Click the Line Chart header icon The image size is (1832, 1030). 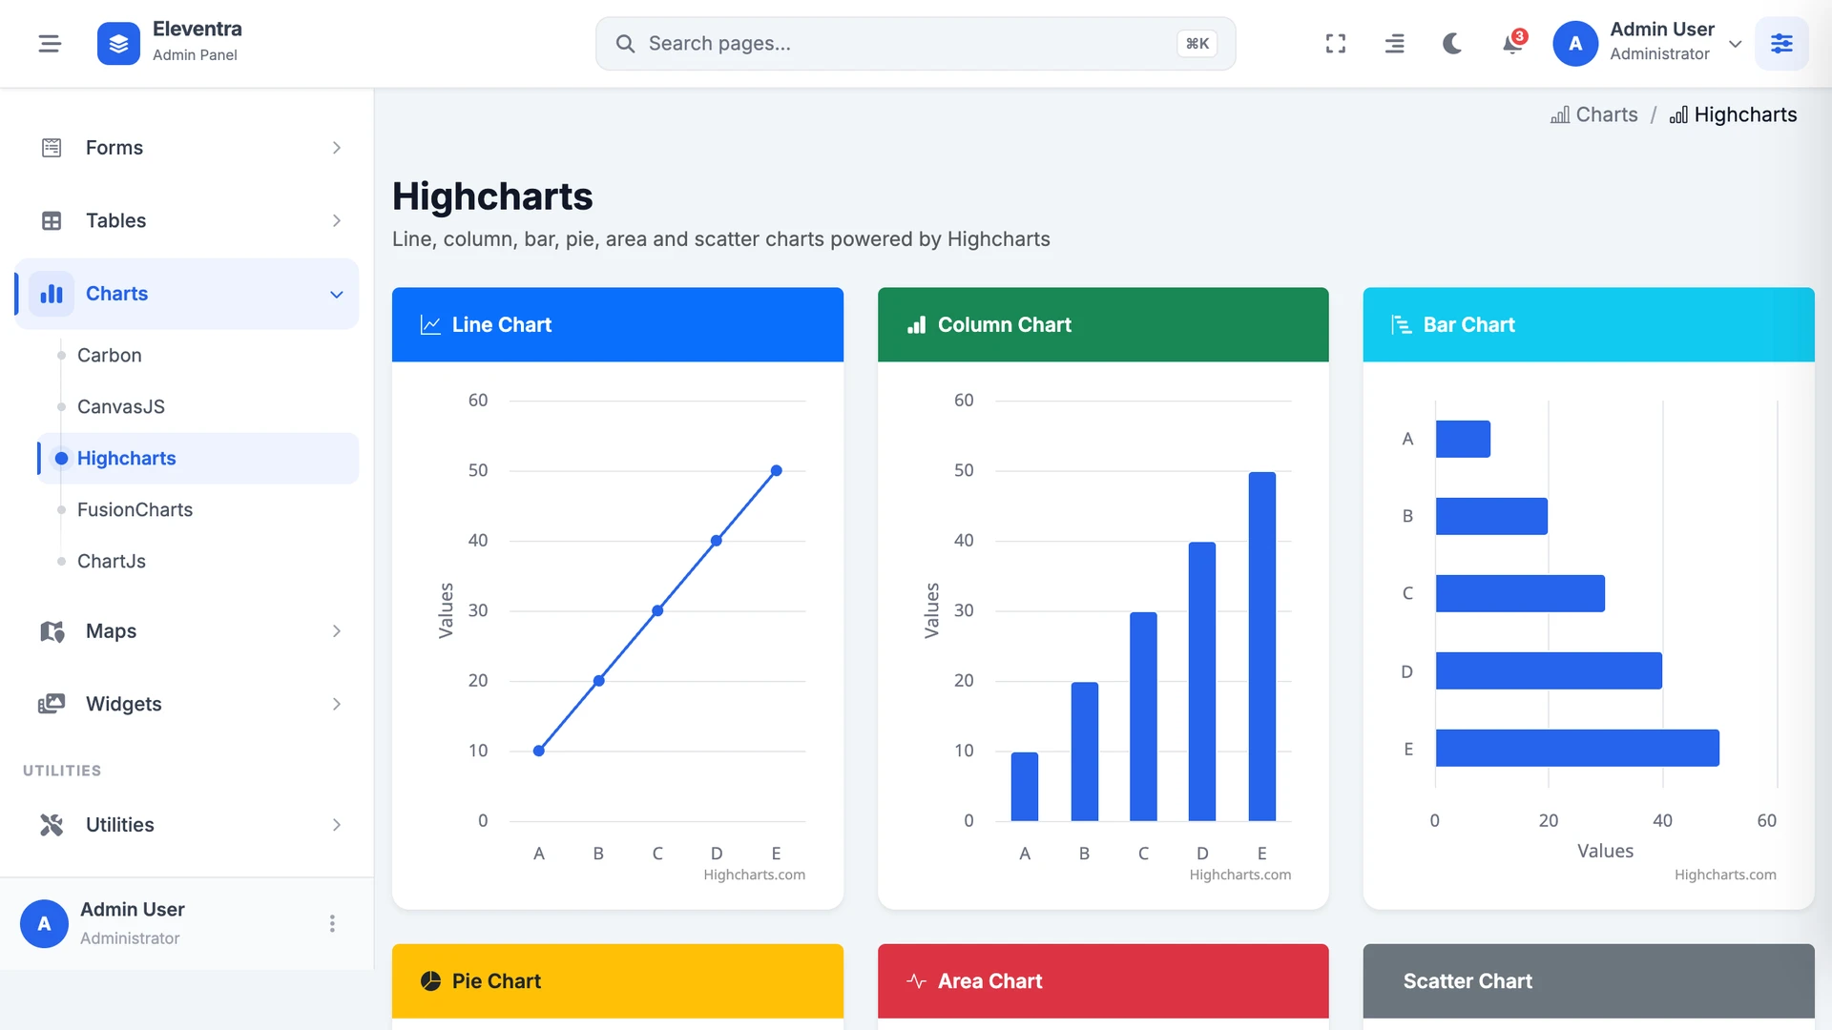(x=430, y=325)
